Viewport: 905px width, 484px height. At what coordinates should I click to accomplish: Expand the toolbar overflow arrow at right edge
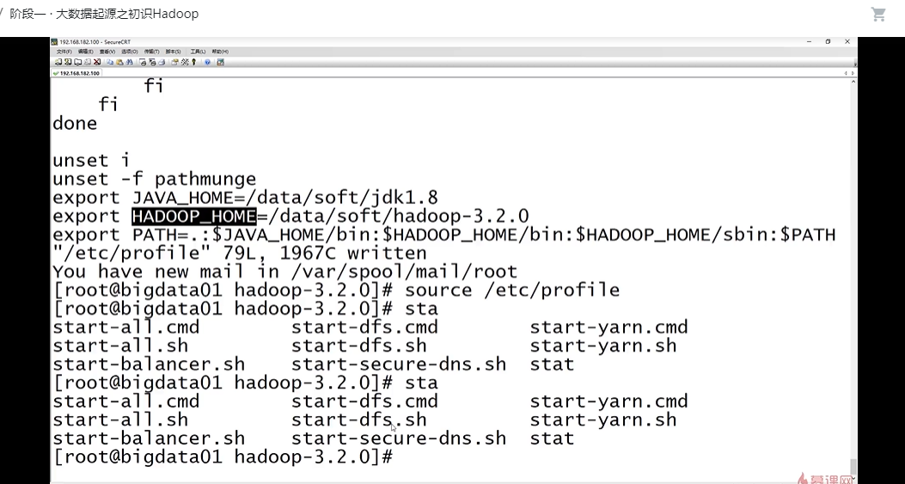(x=854, y=63)
